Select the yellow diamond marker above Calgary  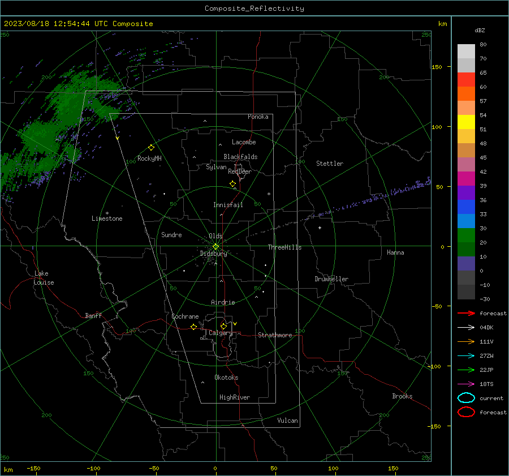223,326
